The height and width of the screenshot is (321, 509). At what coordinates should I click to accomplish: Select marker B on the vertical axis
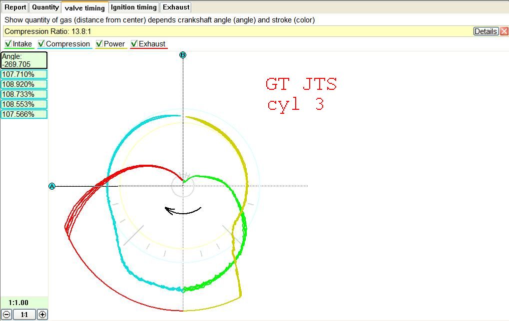coord(183,55)
